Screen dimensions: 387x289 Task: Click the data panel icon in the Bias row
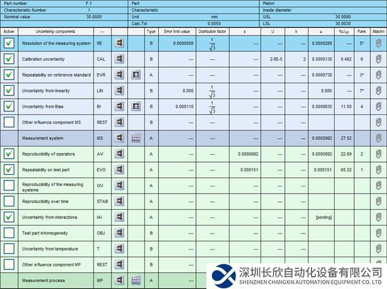click(135, 106)
